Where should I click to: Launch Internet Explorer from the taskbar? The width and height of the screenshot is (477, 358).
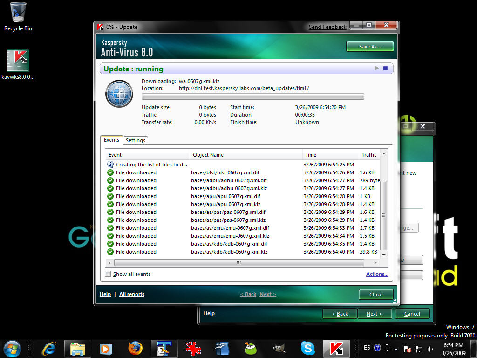tap(49, 349)
